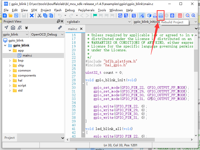Screen dimensions: 200x150
Task: Click the Paste clipboard icon
Action: coord(51,15)
